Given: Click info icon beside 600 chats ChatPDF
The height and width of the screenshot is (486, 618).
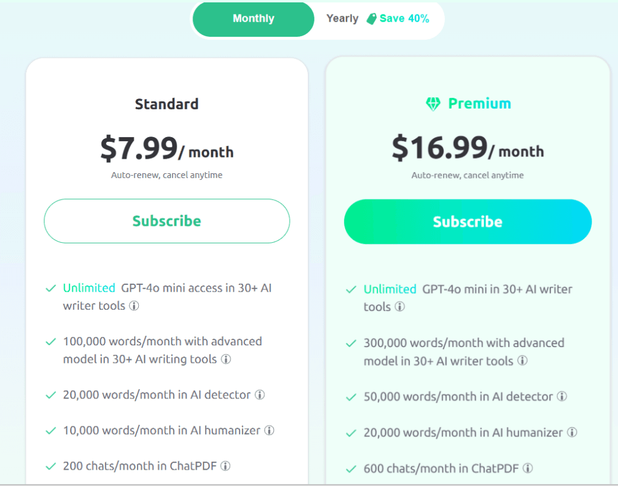Looking at the screenshot, I should click(528, 468).
